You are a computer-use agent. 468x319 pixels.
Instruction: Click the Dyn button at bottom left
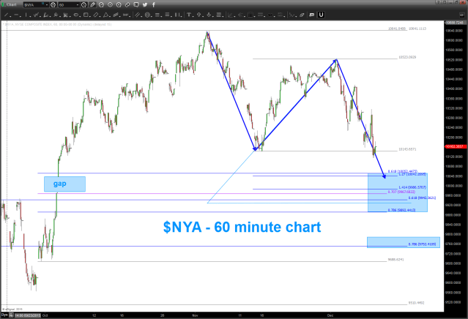pyautogui.click(x=4, y=315)
